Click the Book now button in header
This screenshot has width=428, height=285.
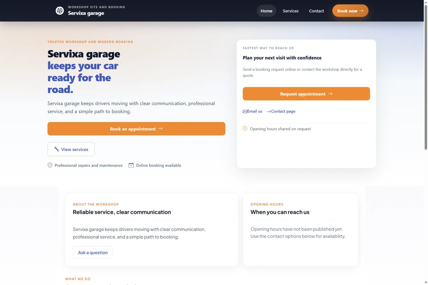pos(350,11)
